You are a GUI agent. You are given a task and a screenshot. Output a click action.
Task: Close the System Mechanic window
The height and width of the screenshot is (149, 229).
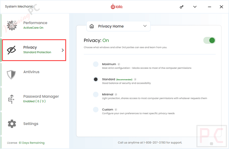point(221,7)
